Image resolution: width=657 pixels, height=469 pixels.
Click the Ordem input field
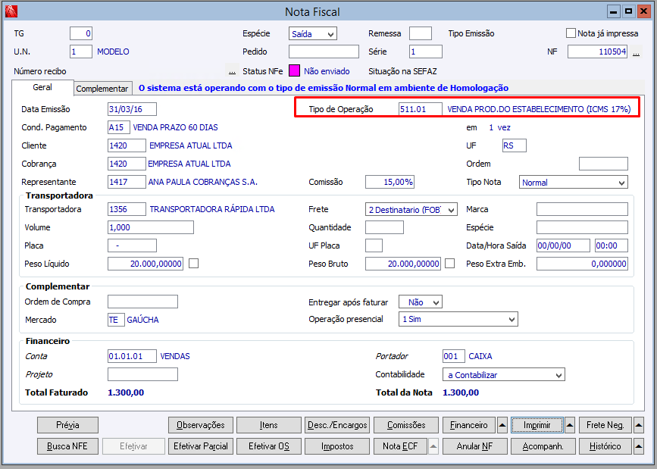click(x=603, y=164)
